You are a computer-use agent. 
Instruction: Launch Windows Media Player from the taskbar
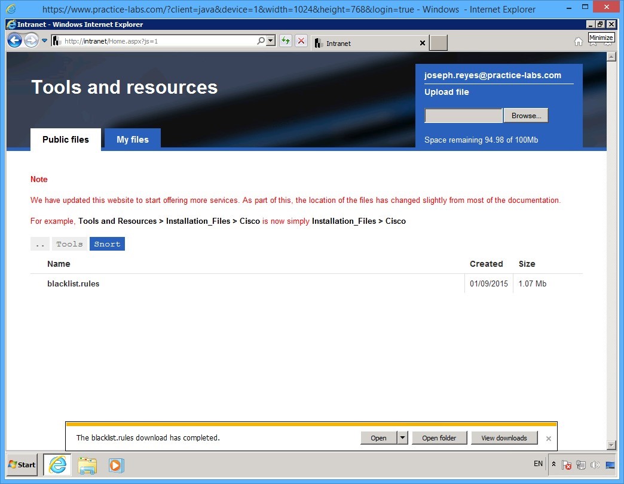(x=116, y=465)
